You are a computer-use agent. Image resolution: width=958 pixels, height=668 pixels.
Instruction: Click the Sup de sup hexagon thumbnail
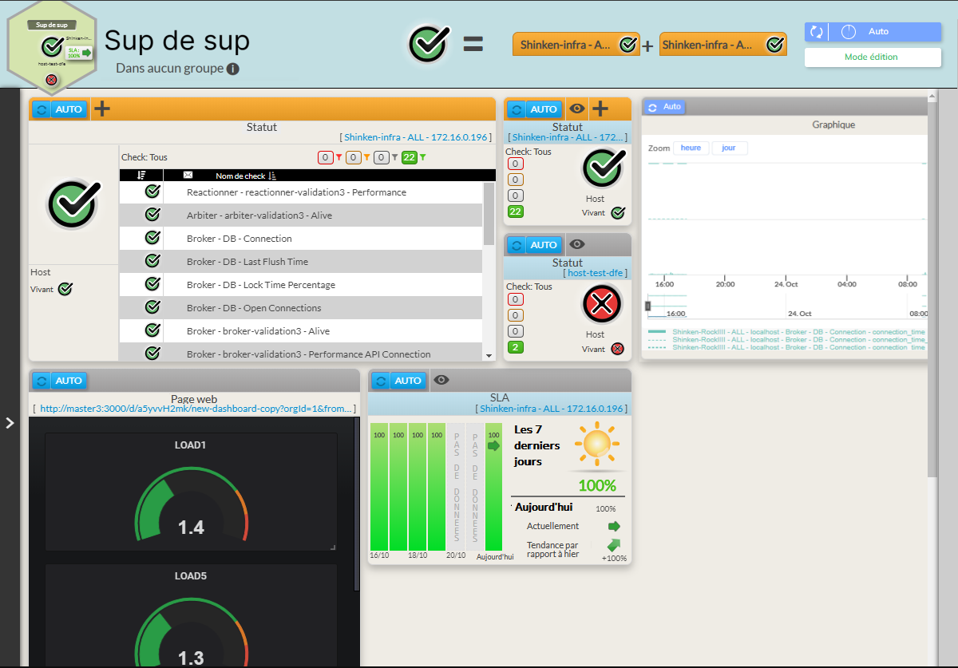click(x=52, y=48)
